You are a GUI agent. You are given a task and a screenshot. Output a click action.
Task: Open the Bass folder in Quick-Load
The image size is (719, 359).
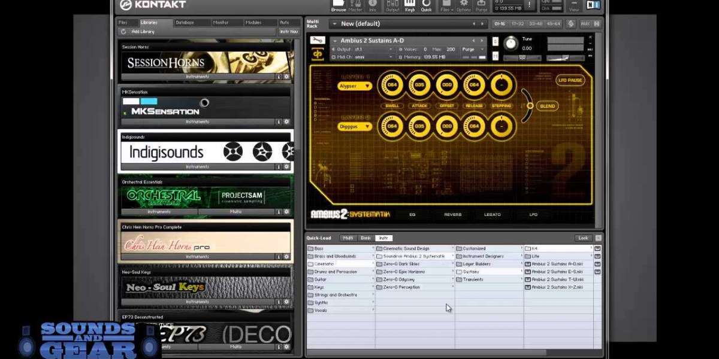(x=340, y=248)
